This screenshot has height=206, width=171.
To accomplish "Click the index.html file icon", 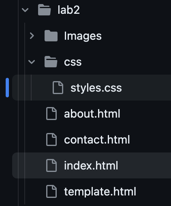I will pos(51,165).
